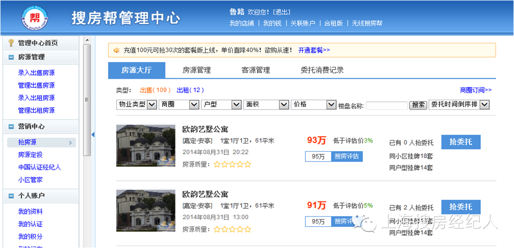Viewport: 514px width, 248px height.
Task: Click the Soufun 帮 logo icon
Action: (x=35, y=17)
